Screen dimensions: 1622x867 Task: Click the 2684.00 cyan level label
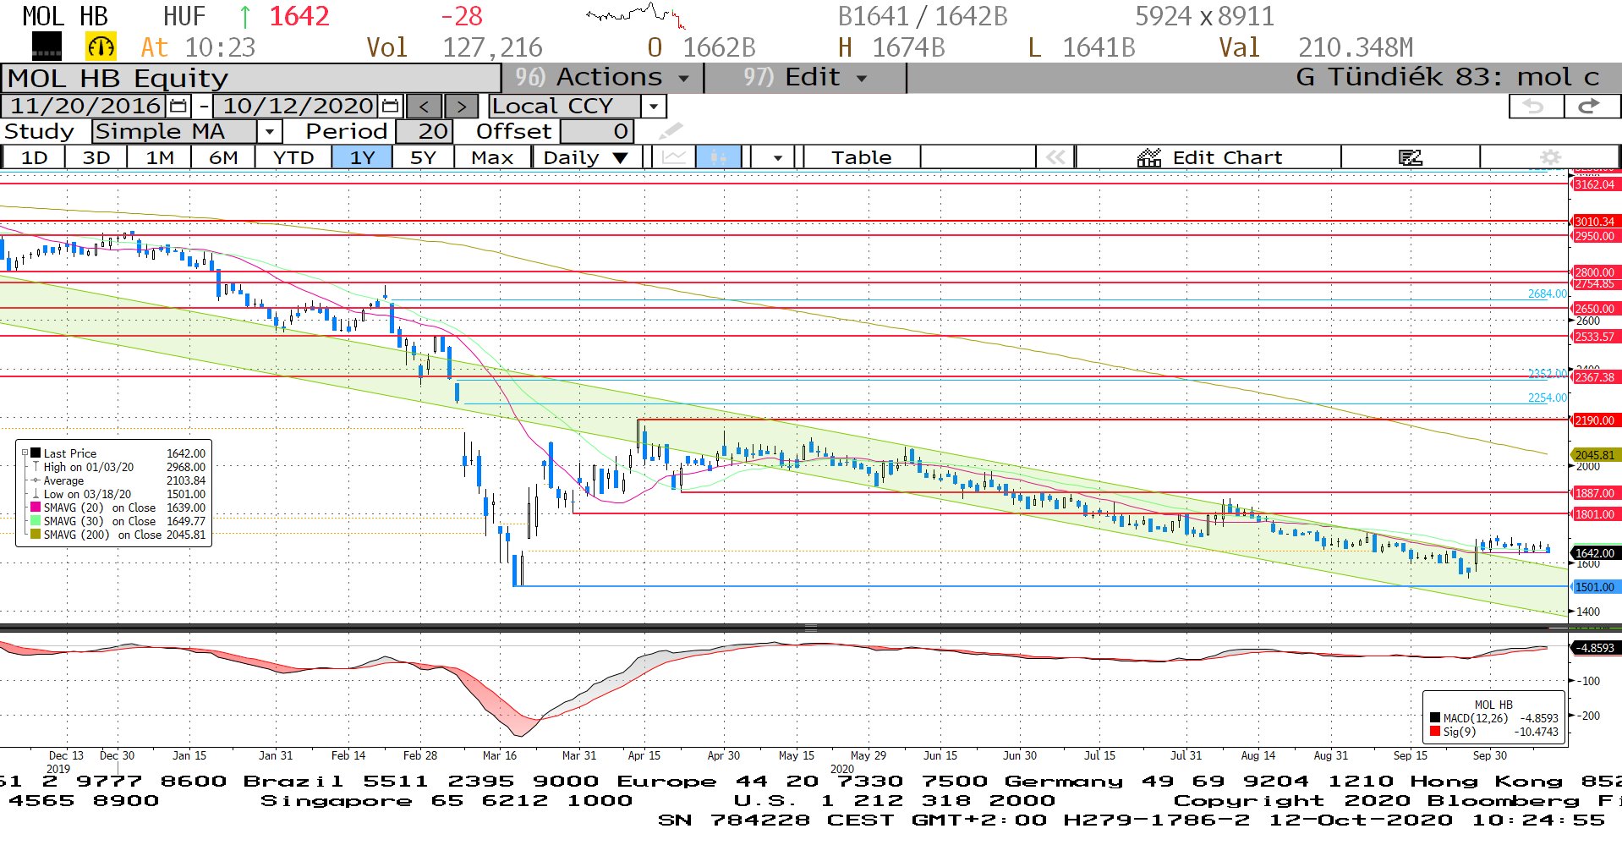(x=1547, y=294)
